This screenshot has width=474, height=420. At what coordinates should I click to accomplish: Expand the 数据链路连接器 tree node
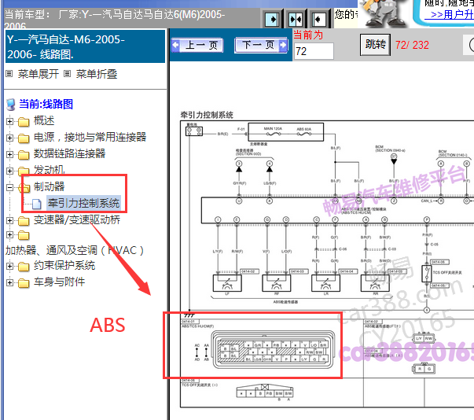click(x=9, y=154)
